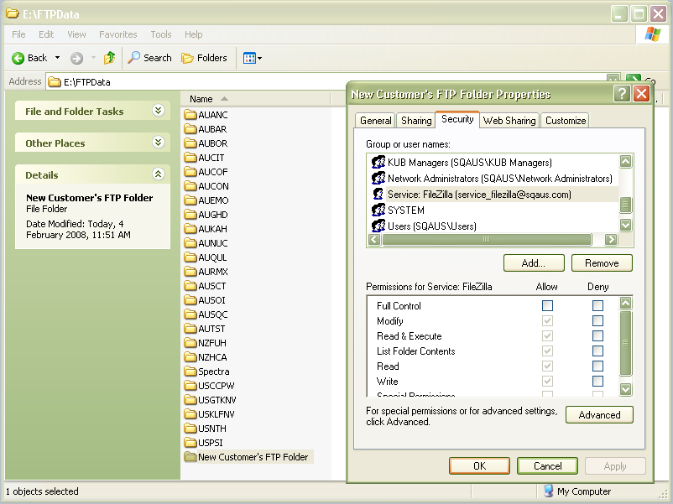Select the Spectra folder icon
673x504 pixels.
[190, 372]
